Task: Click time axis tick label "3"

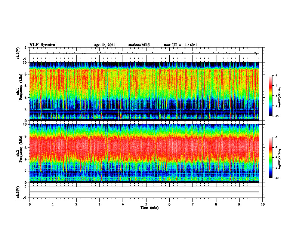Action: (99, 204)
